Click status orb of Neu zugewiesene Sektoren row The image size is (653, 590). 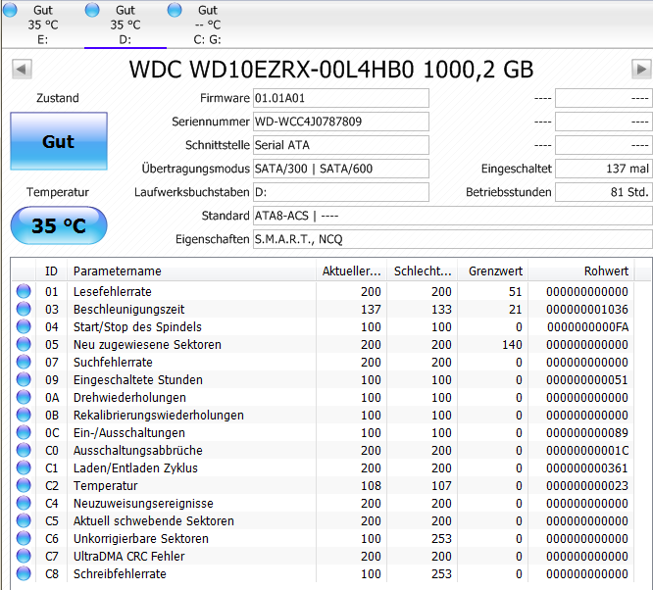coord(24,344)
